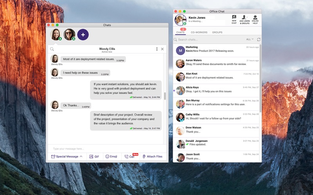This screenshot has width=313, height=195.
Task: Open Add Users & Groups
Action: [x=245, y=19]
